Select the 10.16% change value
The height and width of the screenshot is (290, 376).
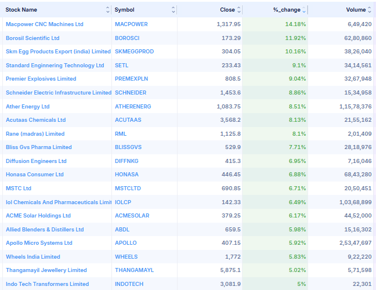click(x=295, y=52)
